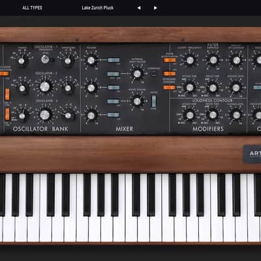Click the External Input Volume knob
Image resolution: width=261 pixels, height=261 pixels.
(x=137, y=74)
